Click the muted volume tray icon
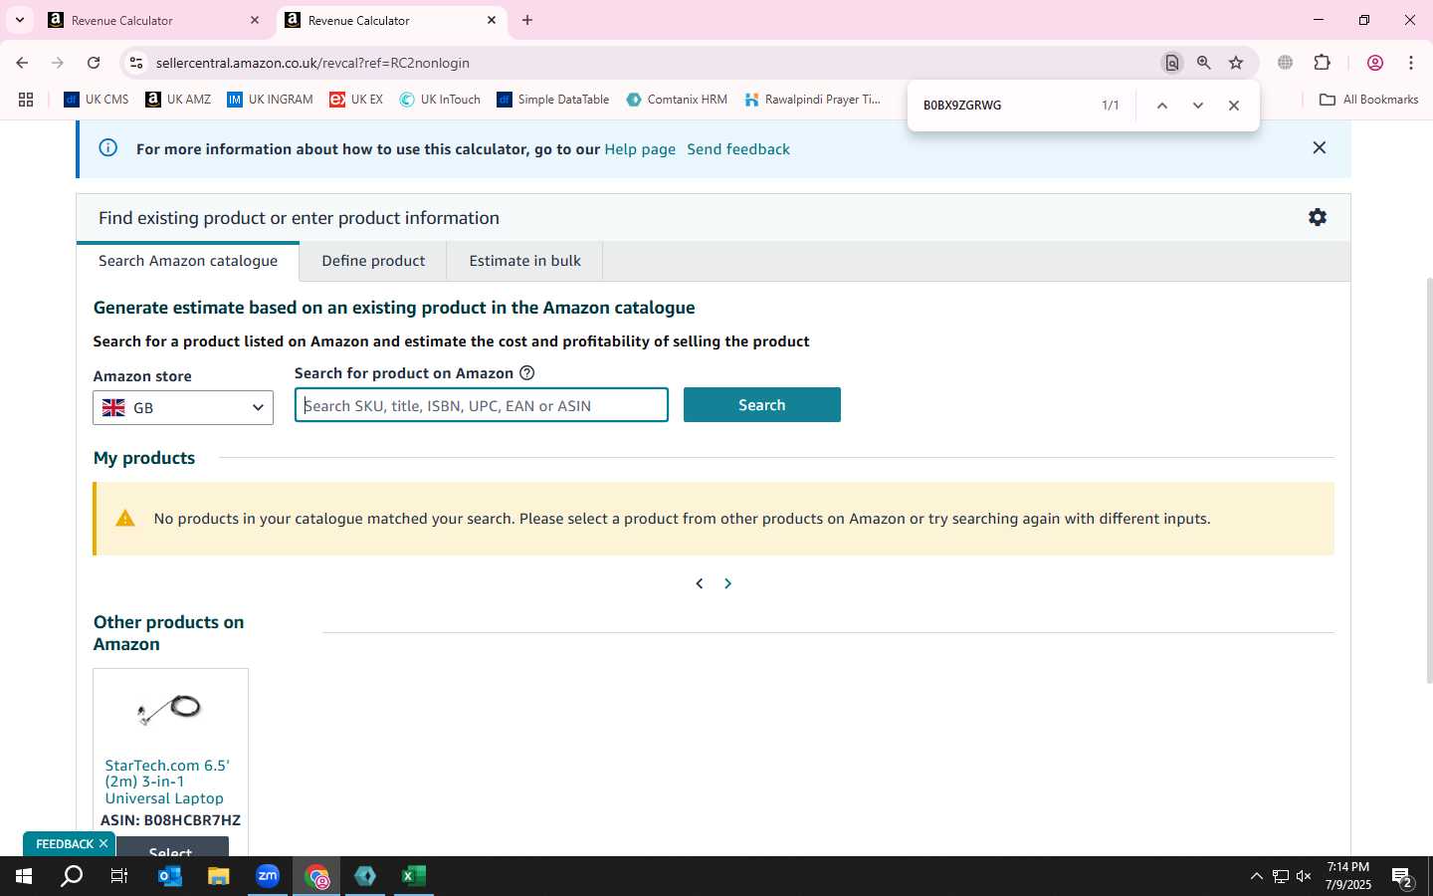The image size is (1433, 896). [x=1305, y=876]
